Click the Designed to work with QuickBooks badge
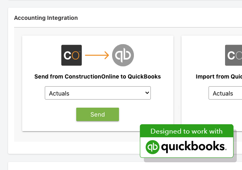 187,141
